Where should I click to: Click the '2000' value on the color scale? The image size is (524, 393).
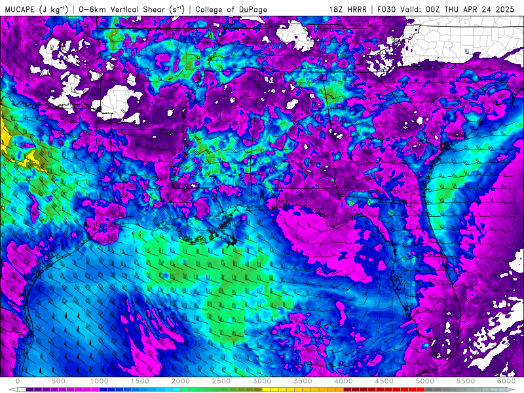[181, 381]
